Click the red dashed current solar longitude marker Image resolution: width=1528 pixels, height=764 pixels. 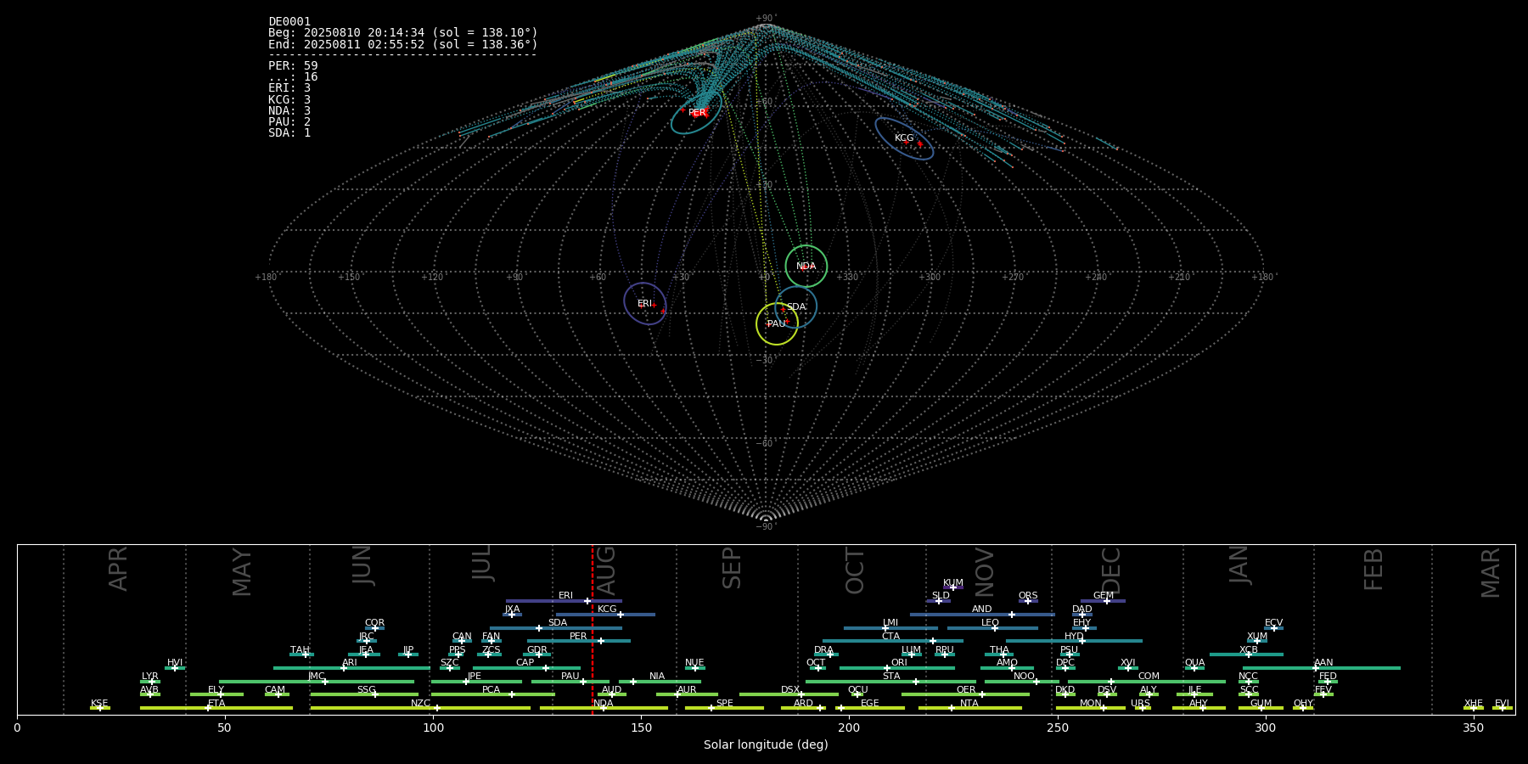(x=593, y=629)
